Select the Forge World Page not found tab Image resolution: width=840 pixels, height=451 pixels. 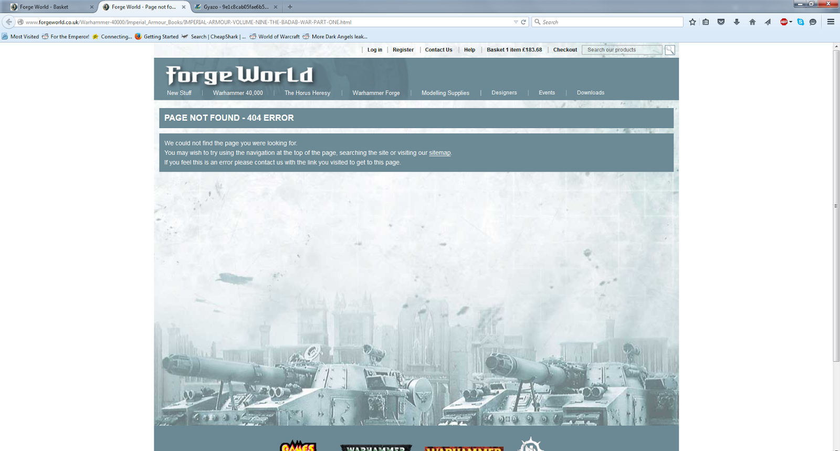[x=143, y=7]
